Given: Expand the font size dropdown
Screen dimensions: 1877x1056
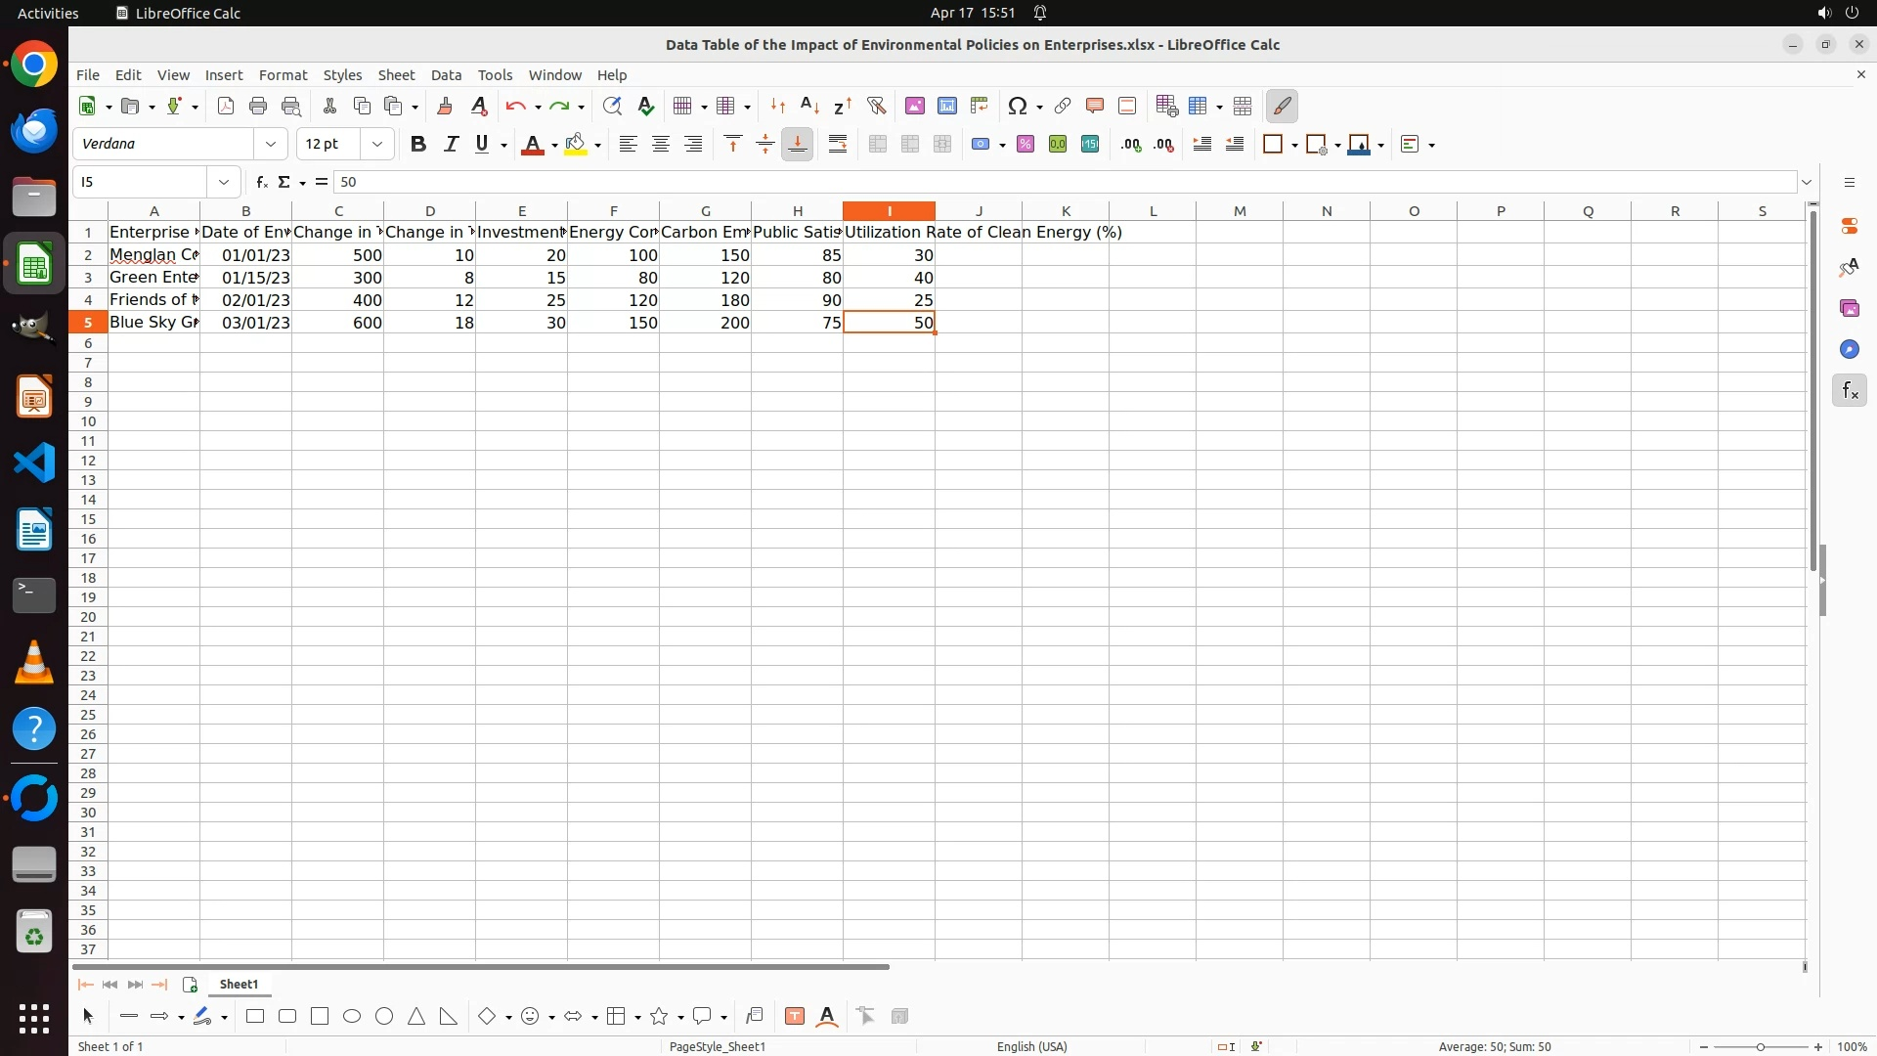Looking at the screenshot, I should [x=377, y=144].
